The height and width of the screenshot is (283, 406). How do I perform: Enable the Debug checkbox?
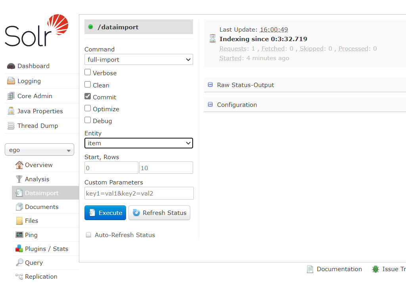(88, 120)
